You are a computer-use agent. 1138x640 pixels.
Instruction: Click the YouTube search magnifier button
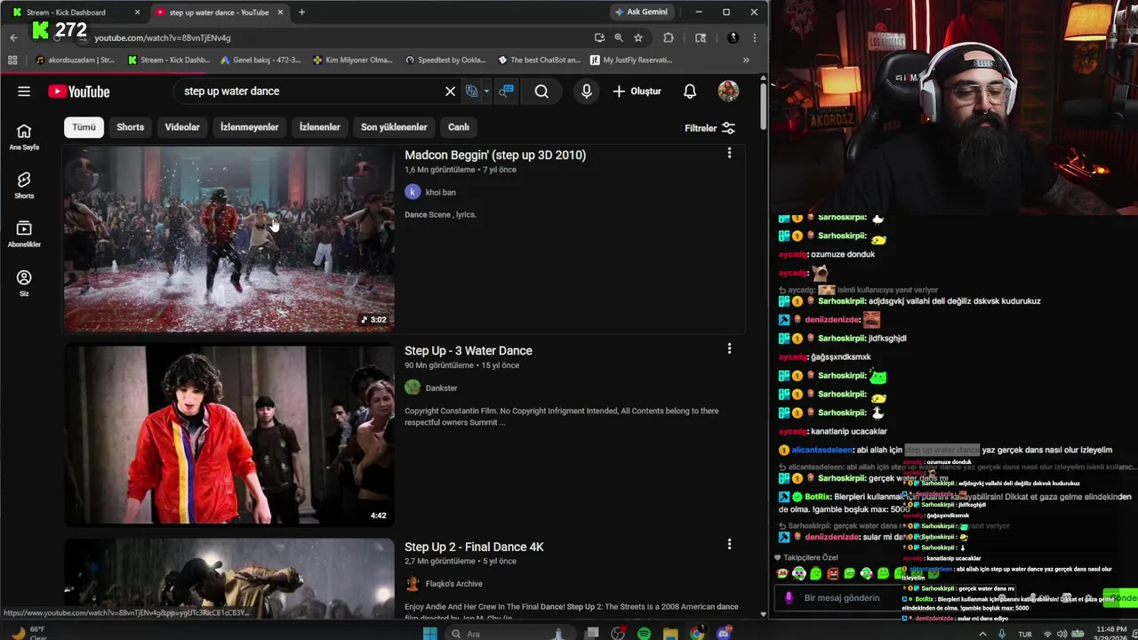(541, 92)
